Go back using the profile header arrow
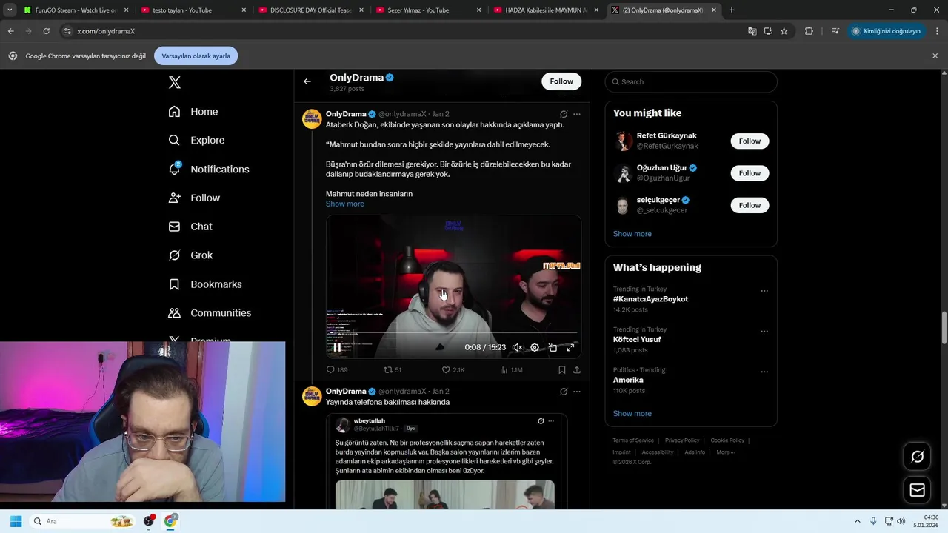 (307, 81)
